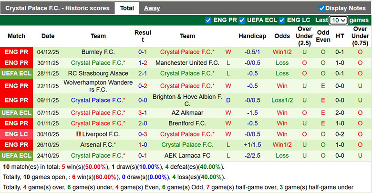Image resolution: width=372 pixels, height=193 pixels.
Task: Open the Last games count dropdown
Action: pyautogui.click(x=338, y=20)
